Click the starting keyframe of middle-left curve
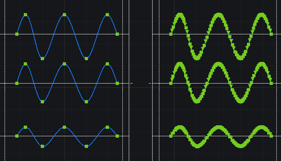 point(17,84)
